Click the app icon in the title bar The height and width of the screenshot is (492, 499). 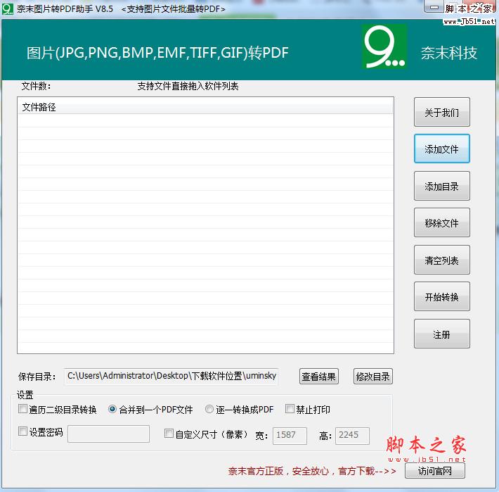7,8
